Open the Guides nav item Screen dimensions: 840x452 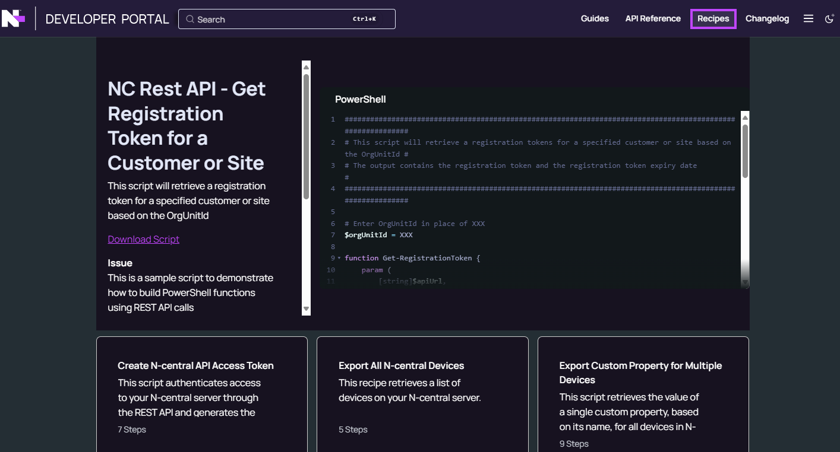(x=595, y=18)
